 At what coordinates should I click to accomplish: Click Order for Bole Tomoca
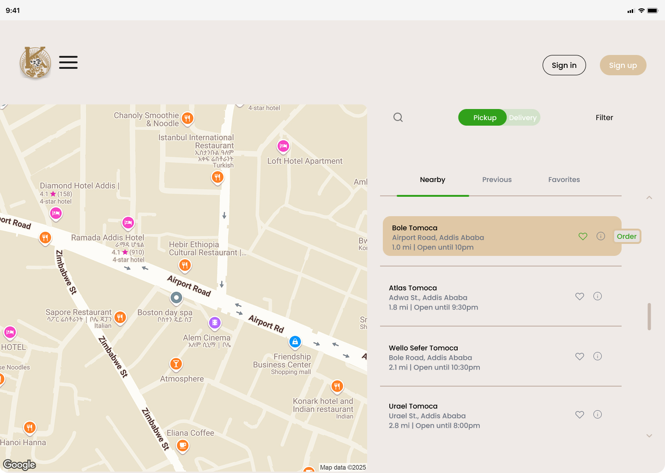click(627, 236)
